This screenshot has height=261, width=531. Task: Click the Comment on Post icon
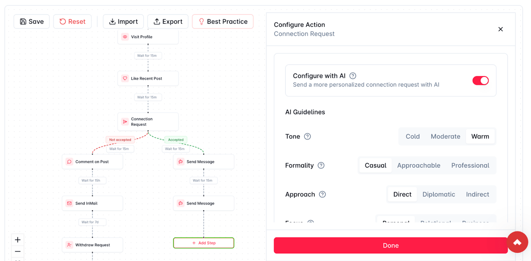tap(69, 162)
